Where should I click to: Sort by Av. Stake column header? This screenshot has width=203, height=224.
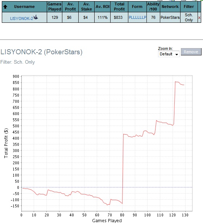[x=86, y=7]
